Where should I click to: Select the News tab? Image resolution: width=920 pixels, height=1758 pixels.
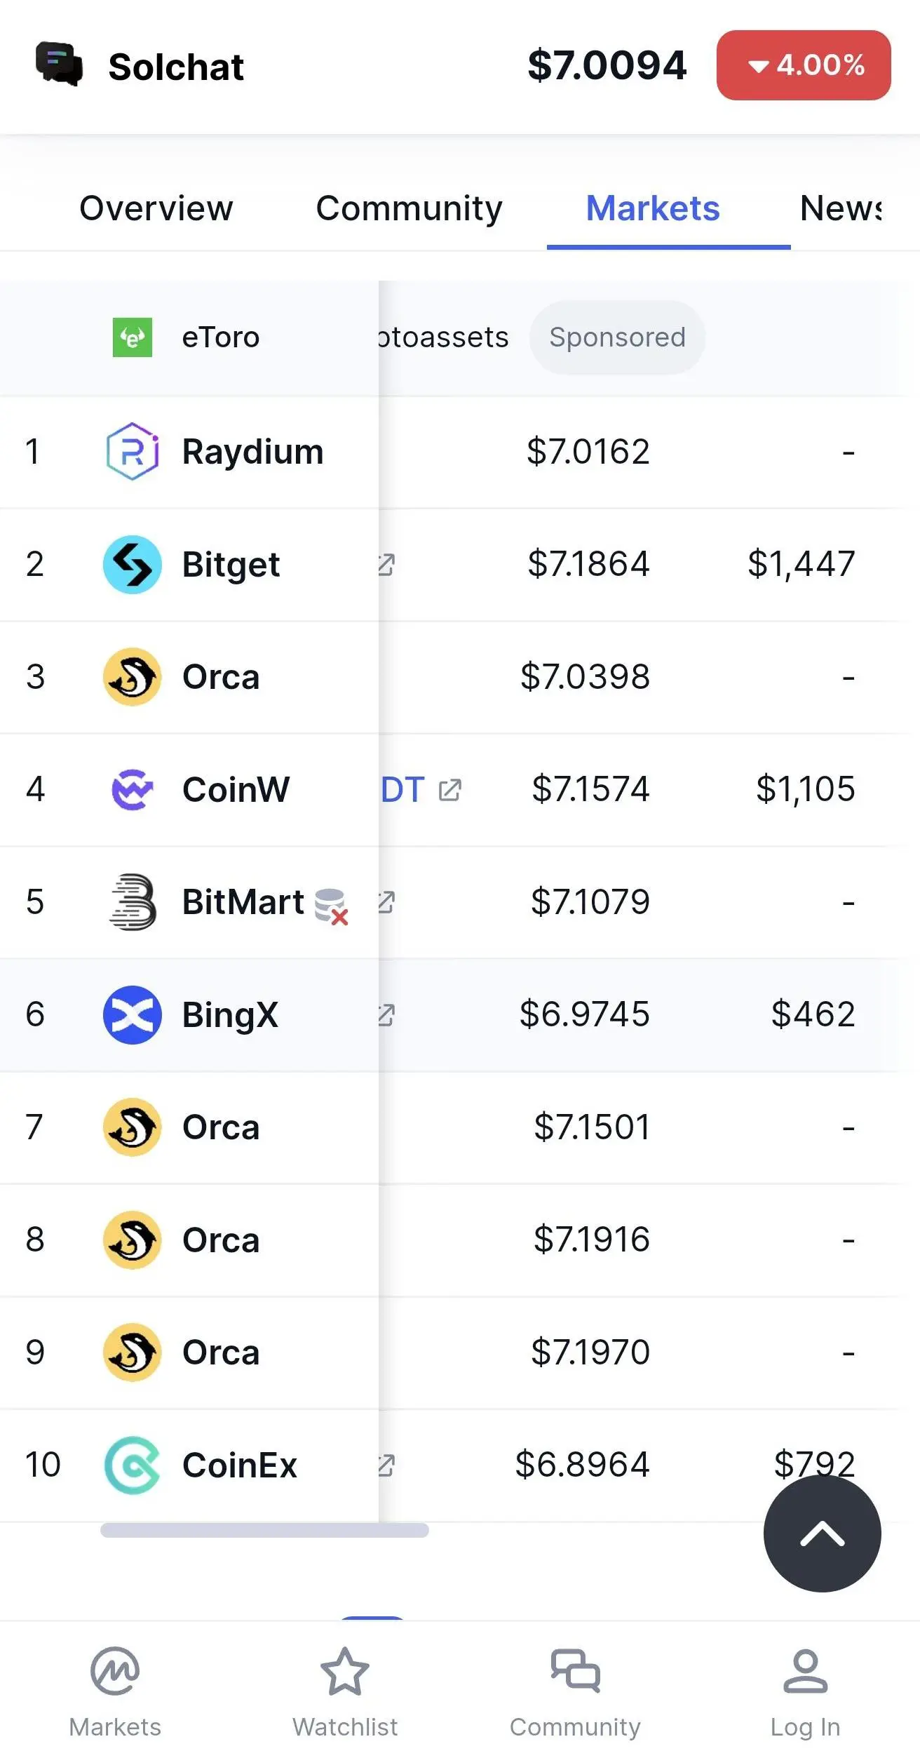click(841, 208)
